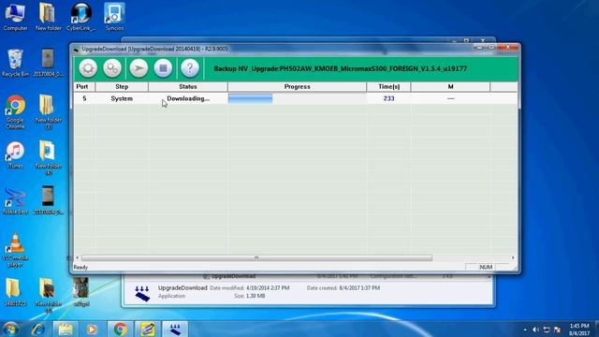The height and width of the screenshot is (337, 599).
Task: Click the M column header
Action: [451, 87]
